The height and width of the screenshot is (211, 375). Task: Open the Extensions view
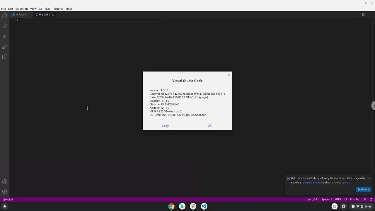coord(4,56)
